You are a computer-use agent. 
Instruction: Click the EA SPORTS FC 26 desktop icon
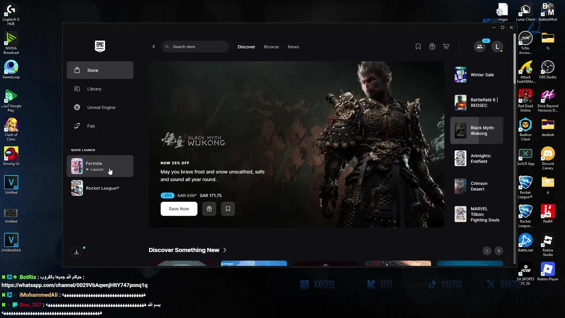click(x=525, y=274)
